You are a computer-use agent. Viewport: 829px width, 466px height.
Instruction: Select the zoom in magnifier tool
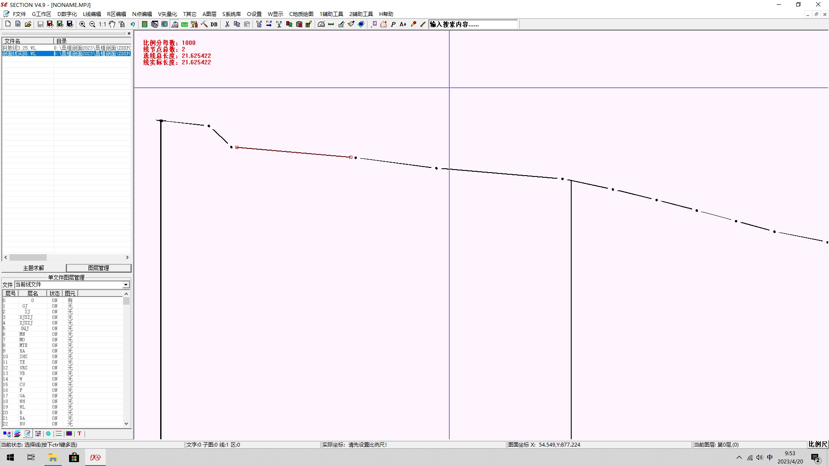(82, 24)
